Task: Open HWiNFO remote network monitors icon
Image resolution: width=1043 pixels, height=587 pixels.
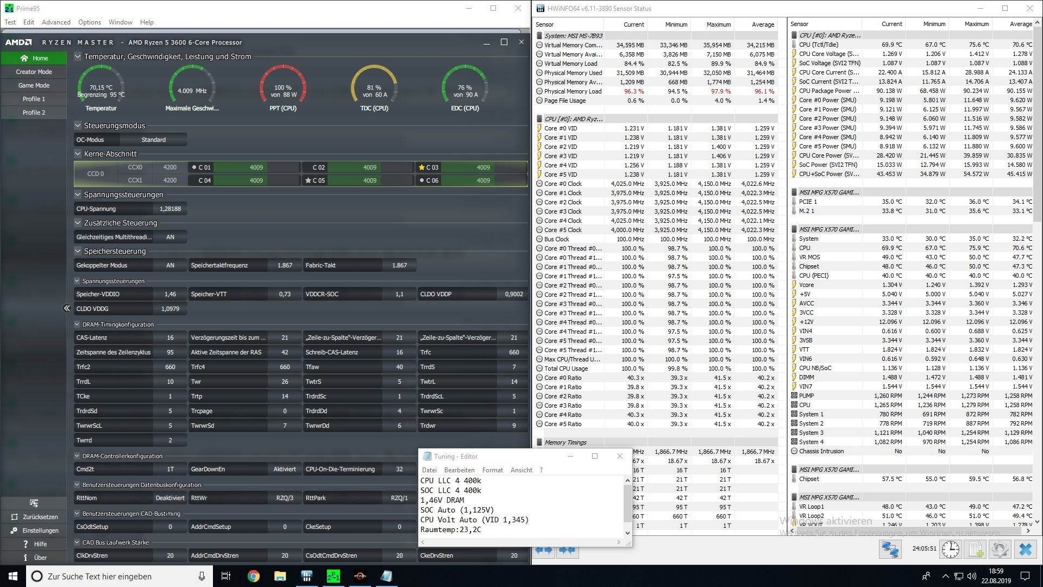Action: point(890,549)
